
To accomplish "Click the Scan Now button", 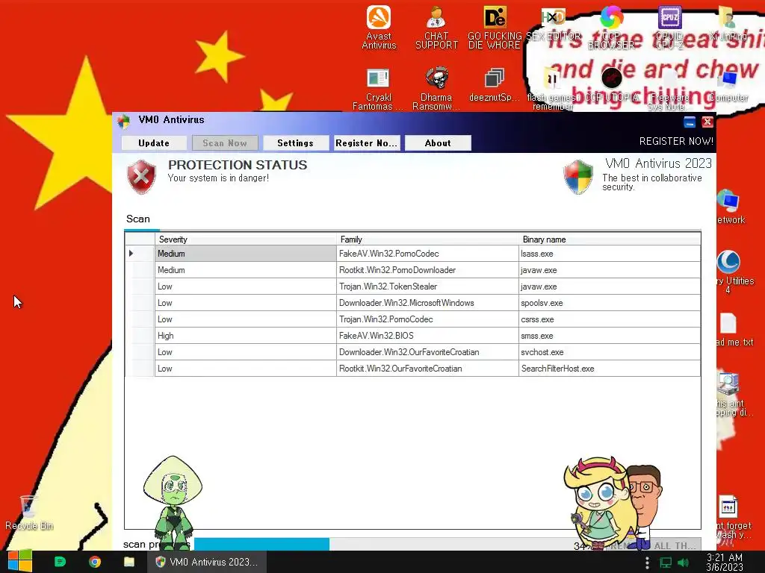I will click(x=225, y=143).
